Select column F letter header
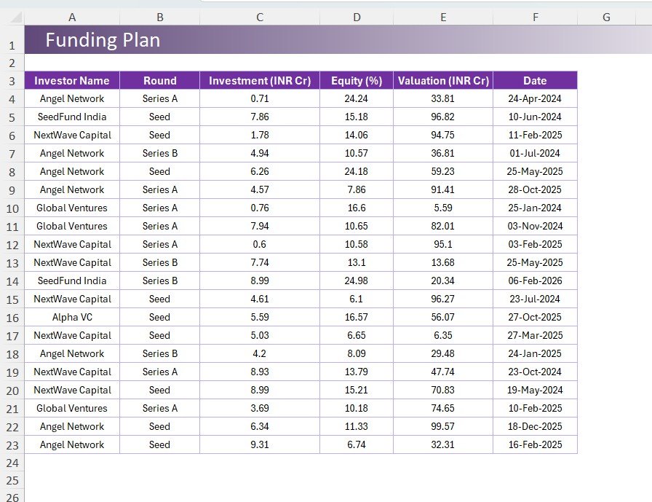 point(535,16)
